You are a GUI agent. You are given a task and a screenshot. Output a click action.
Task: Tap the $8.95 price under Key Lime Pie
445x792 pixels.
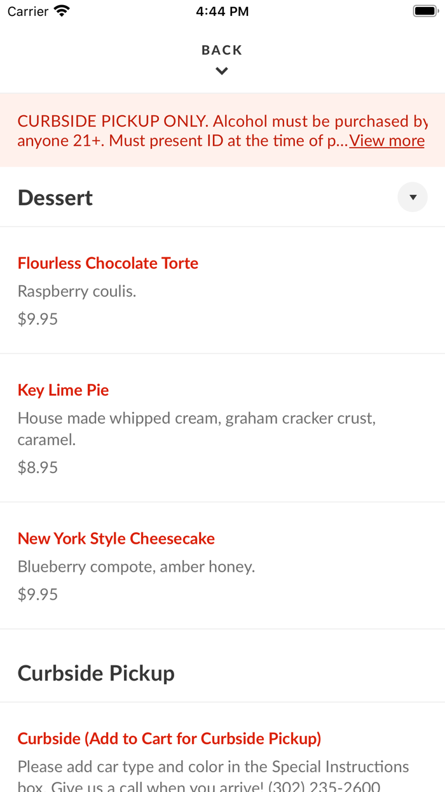point(37,467)
